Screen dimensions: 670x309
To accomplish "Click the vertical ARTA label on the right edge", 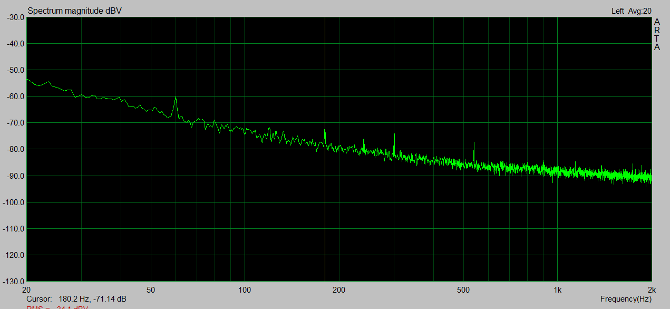I will [657, 34].
